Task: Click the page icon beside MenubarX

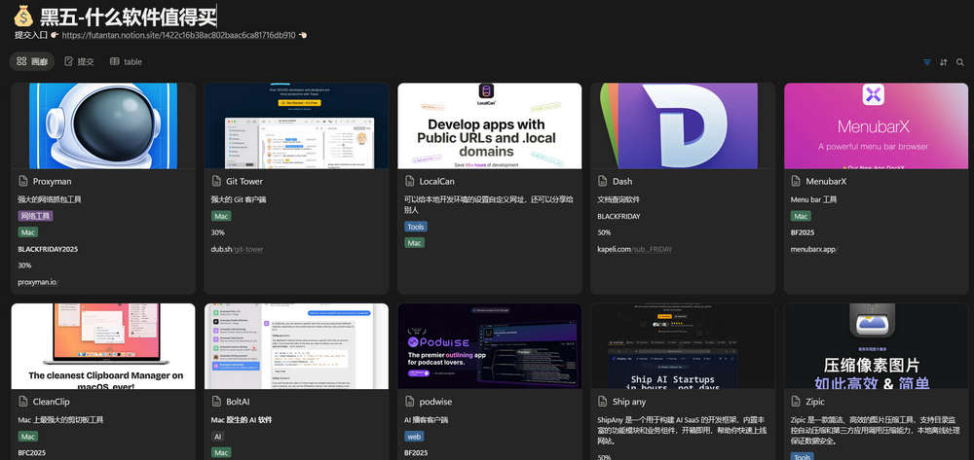Action: (x=796, y=181)
